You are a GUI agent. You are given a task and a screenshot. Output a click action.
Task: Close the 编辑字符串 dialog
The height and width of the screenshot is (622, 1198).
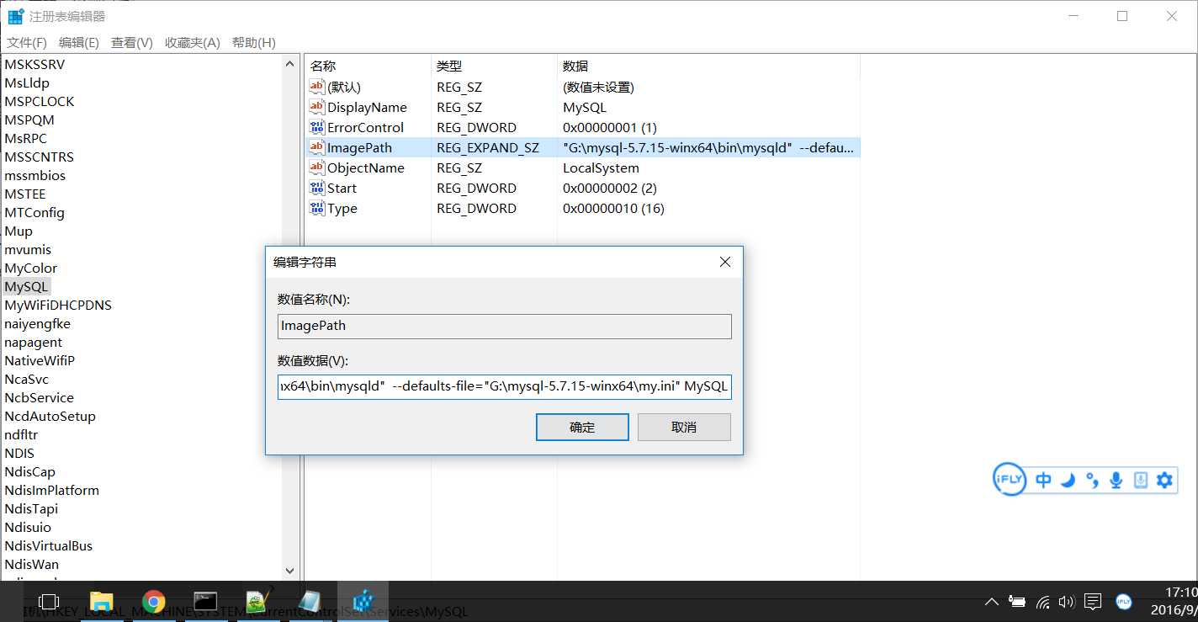725,263
